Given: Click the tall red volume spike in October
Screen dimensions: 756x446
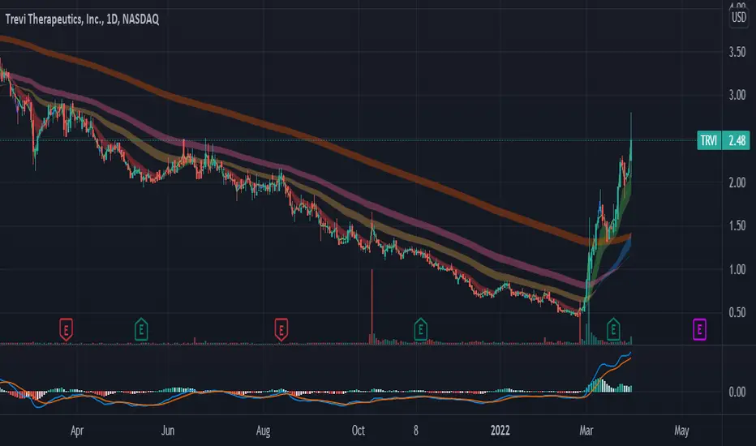Looking at the screenshot, I should 372,307.
